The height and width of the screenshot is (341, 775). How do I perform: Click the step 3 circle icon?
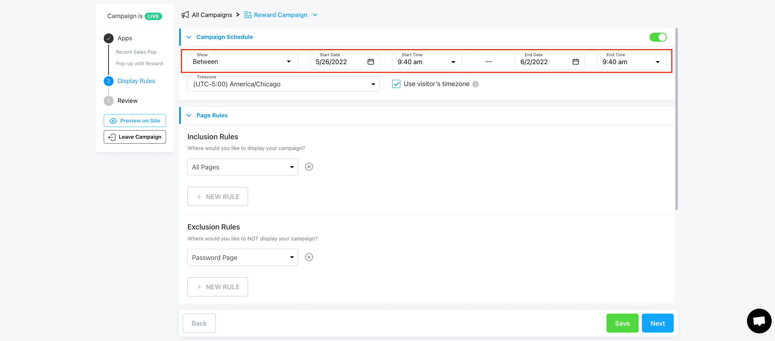pos(109,101)
